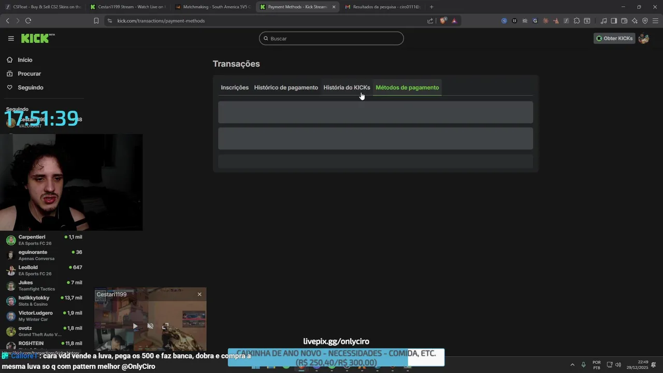663x373 pixels.
Task: Switch to the Inscrições tab
Action: tap(235, 88)
